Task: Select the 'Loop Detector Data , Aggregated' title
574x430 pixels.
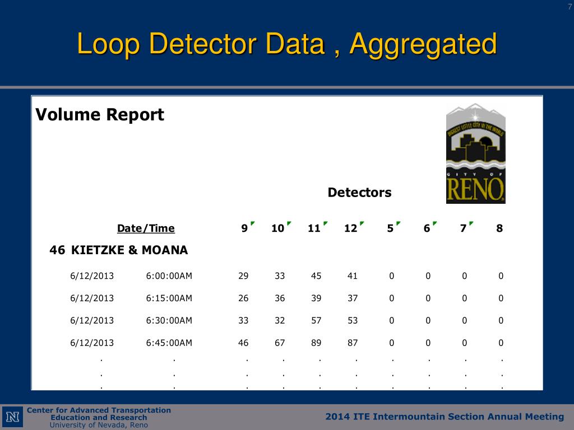Action: pyautogui.click(x=286, y=45)
